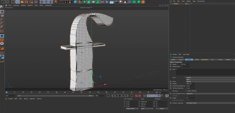Click into the Text content box
The image size is (235, 113).
(x=205, y=72)
